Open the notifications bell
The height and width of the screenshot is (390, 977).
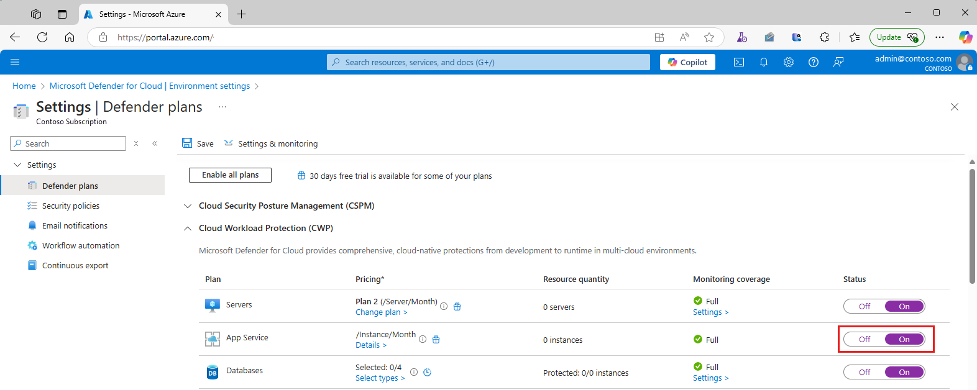(x=764, y=62)
